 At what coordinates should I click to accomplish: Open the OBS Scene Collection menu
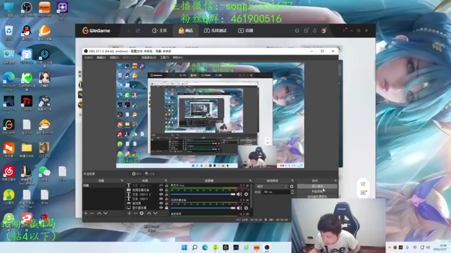tap(149, 58)
